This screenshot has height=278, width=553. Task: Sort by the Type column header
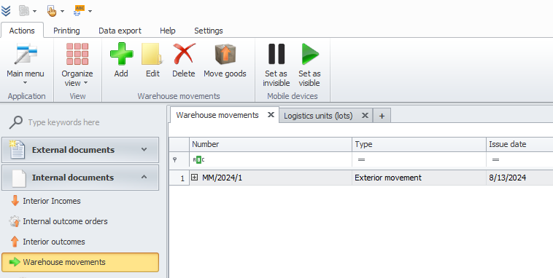(x=419, y=144)
